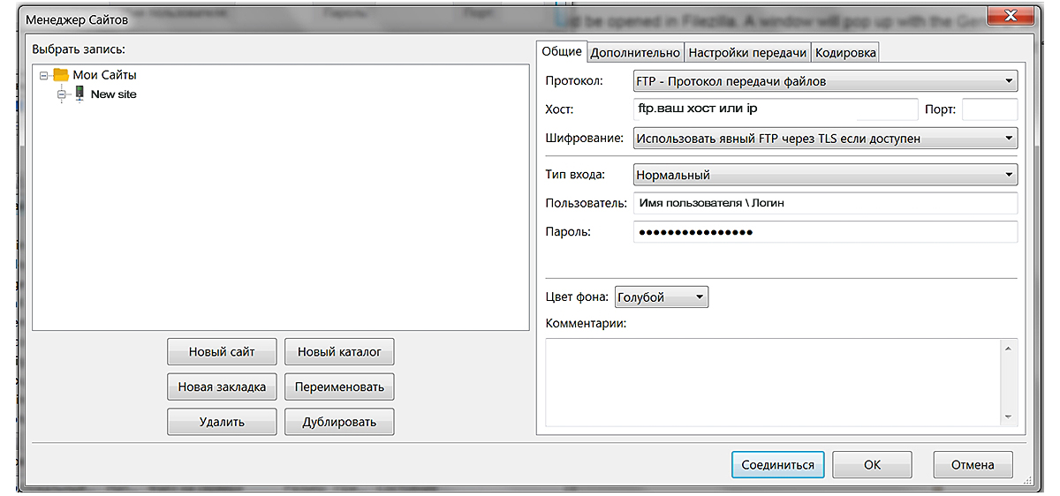This screenshot has height=496, width=1060.
Task: Open the Тип входа dropdown
Action: [x=825, y=175]
